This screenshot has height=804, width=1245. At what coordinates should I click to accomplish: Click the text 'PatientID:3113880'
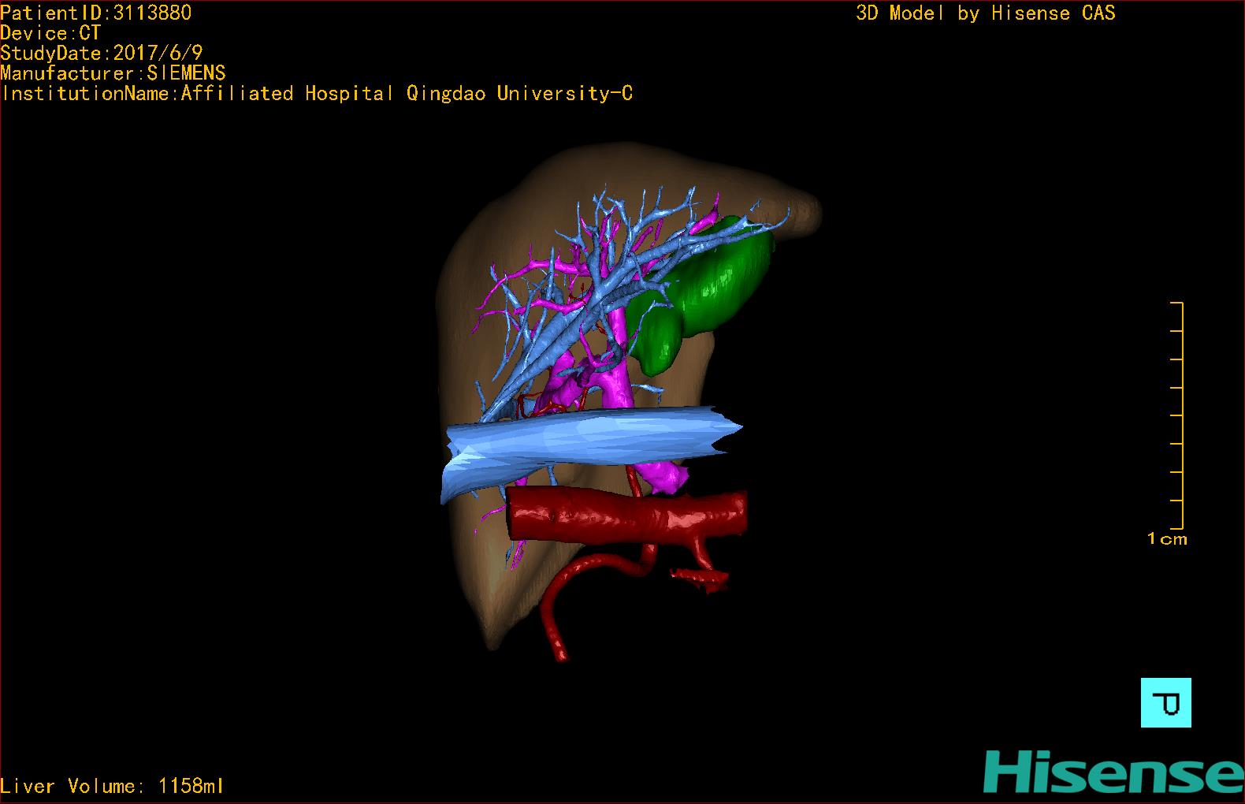coord(95,13)
